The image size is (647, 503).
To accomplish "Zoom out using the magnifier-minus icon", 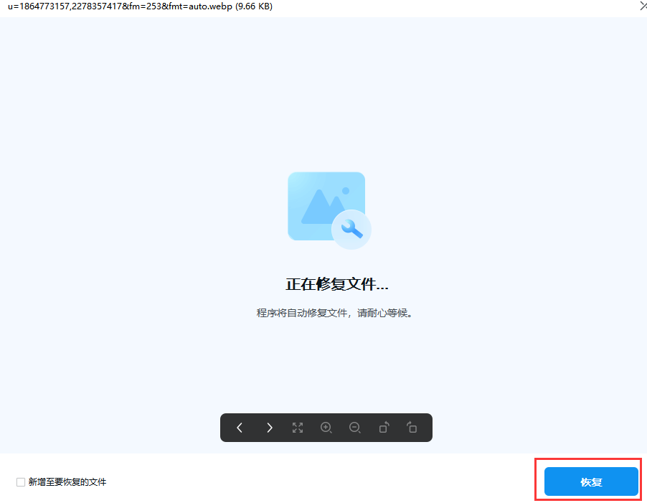I will [x=355, y=427].
